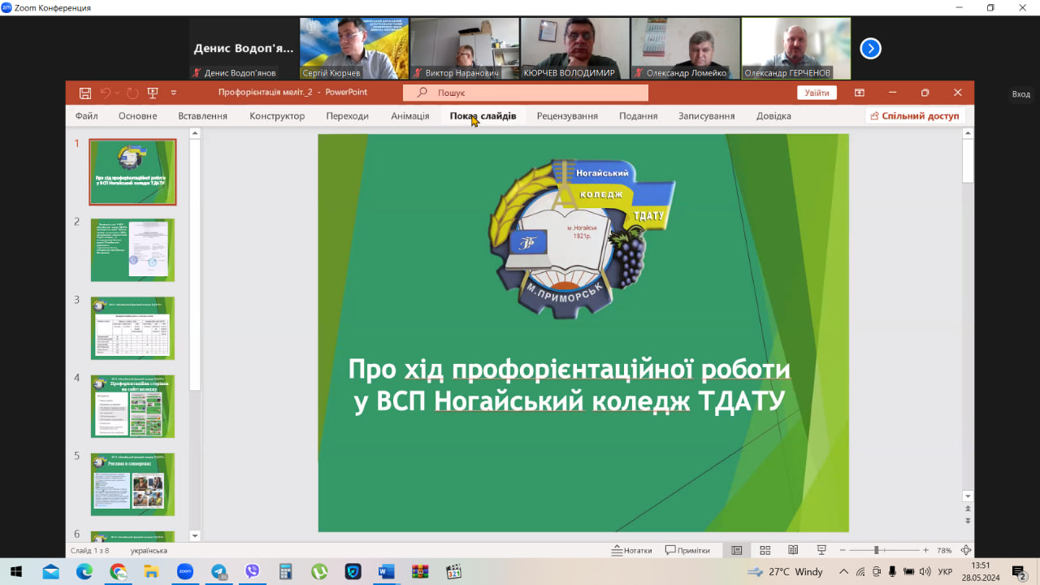Click the Спільний доступ button

tap(915, 116)
